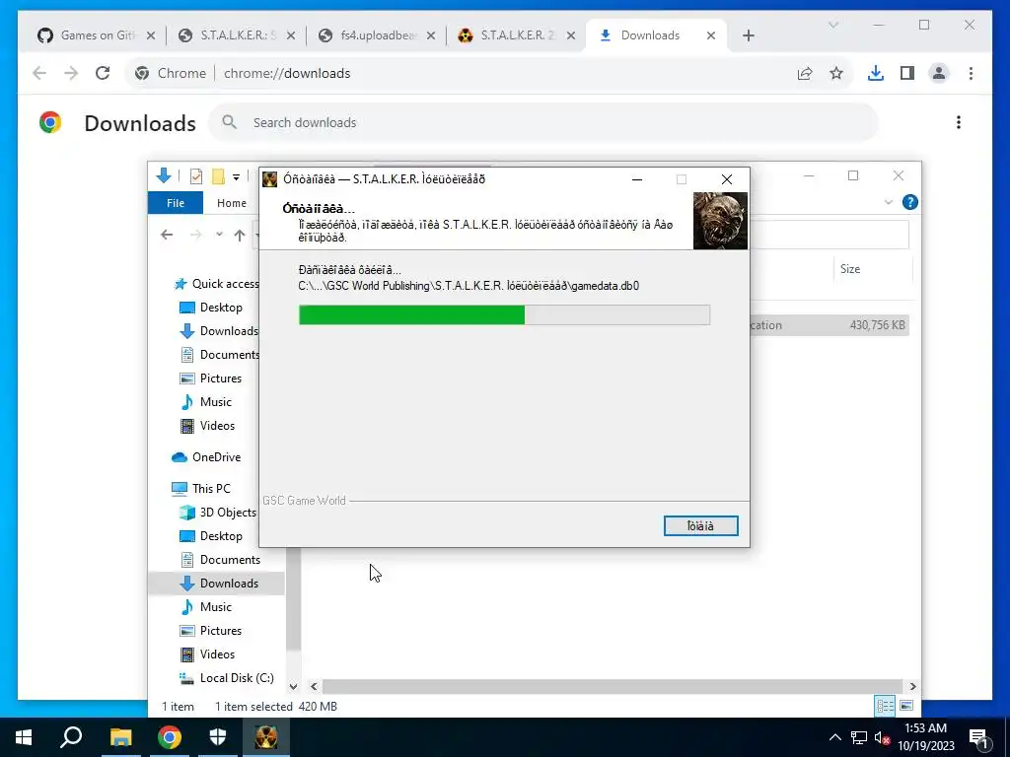This screenshot has width=1010, height=757.
Task: Expand the Explorer ribbon chevron
Action: (889, 202)
